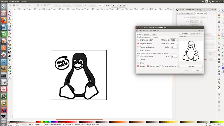This screenshot has height=126, width=224.
Task: Select the Pencil freehand tool
Action: (x=10, y=45)
